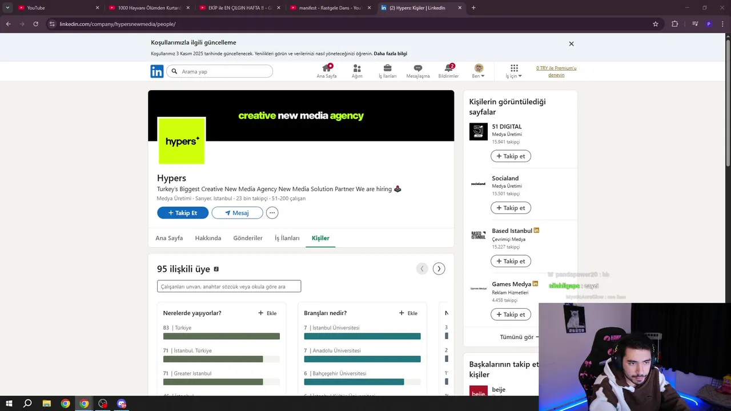Click the Hypers company logo
The image size is (731, 411).
pyautogui.click(x=182, y=140)
